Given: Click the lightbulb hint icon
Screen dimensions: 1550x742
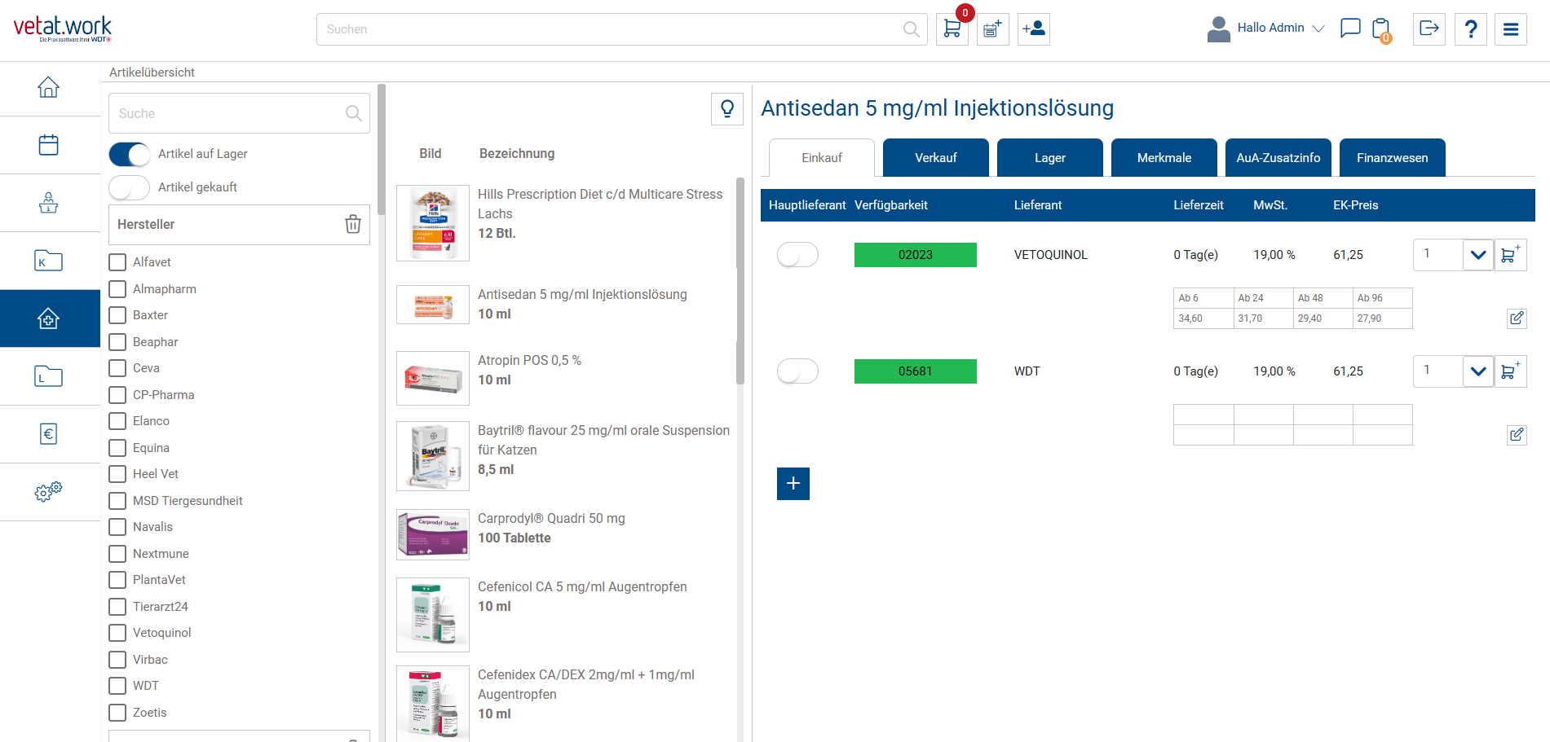Looking at the screenshot, I should point(726,108).
